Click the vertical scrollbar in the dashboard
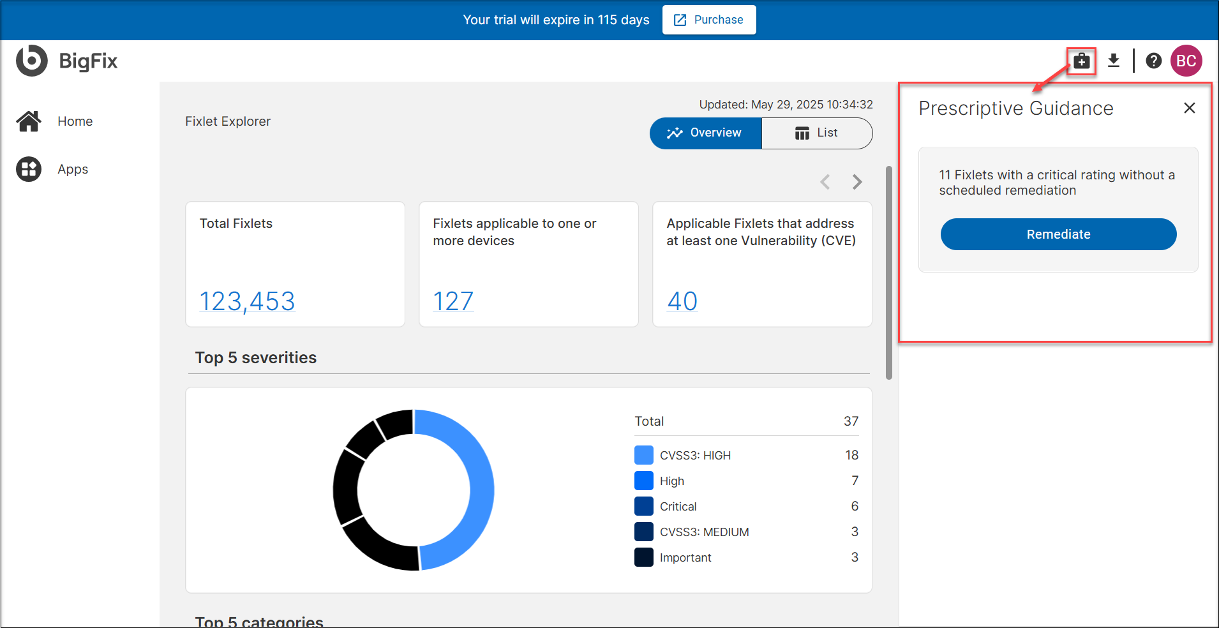This screenshot has height=628, width=1219. tap(888, 268)
